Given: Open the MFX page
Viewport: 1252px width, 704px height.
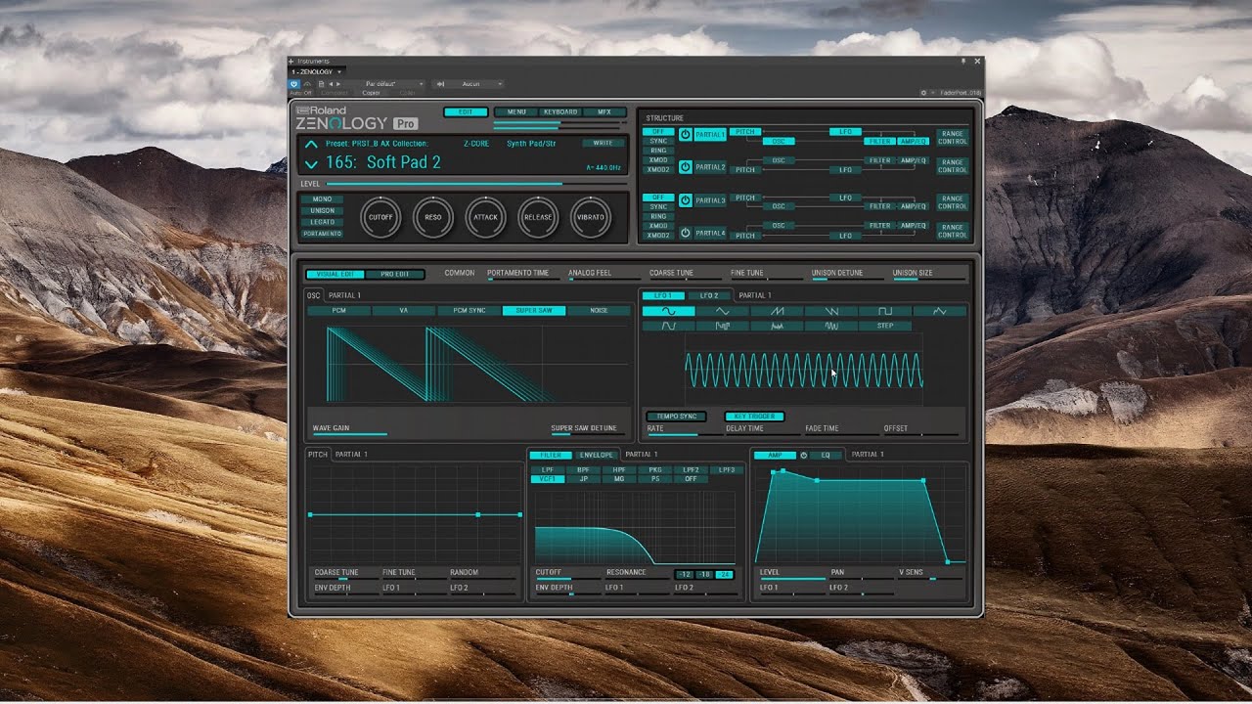Looking at the screenshot, I should [x=604, y=112].
